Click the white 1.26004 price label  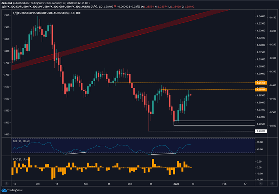(261, 131)
